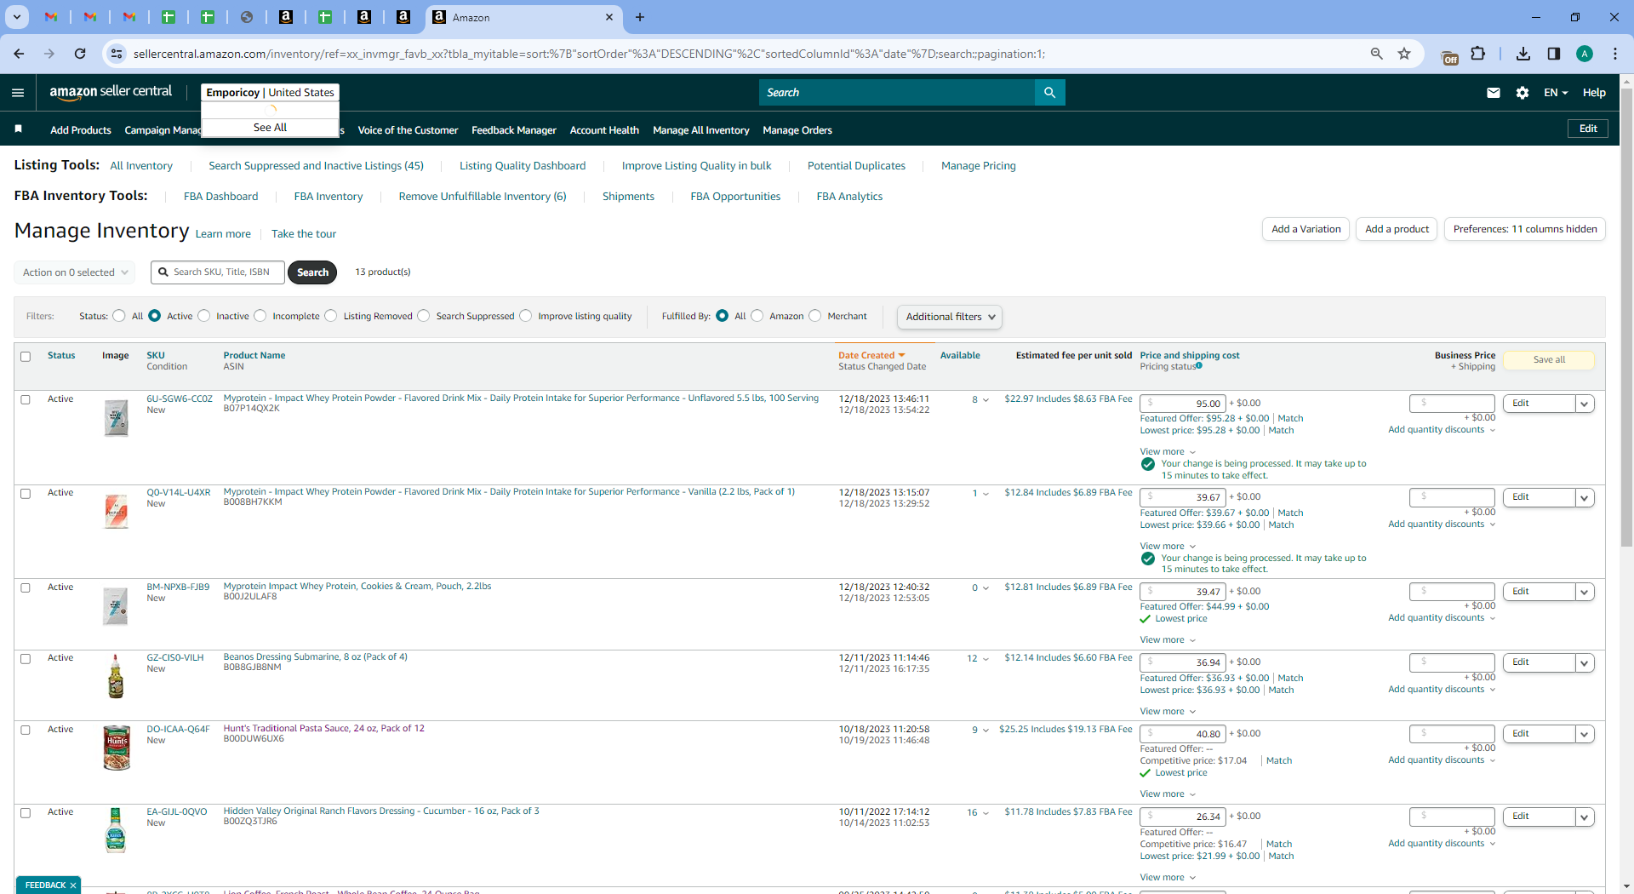
Task: Click the site information icon in address bar
Action: click(x=116, y=54)
